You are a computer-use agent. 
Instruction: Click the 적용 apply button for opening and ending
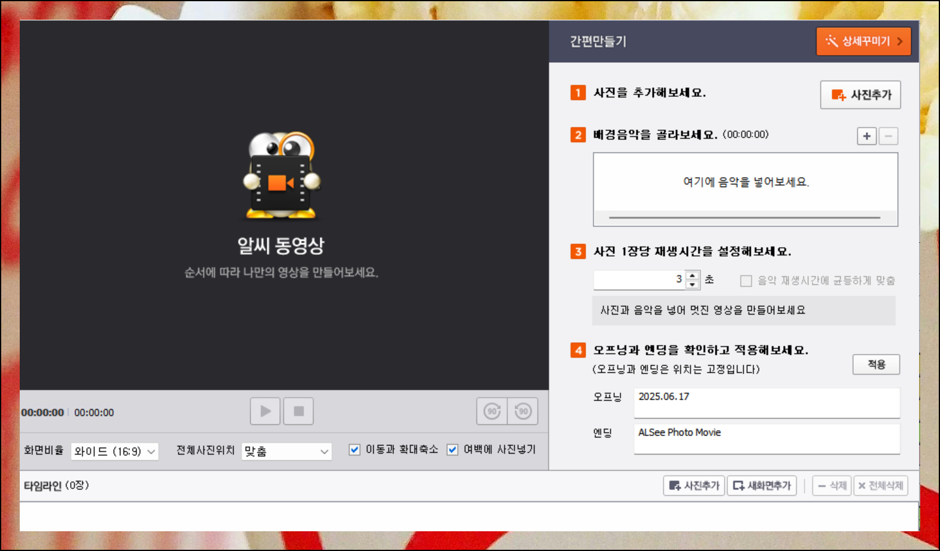(876, 364)
